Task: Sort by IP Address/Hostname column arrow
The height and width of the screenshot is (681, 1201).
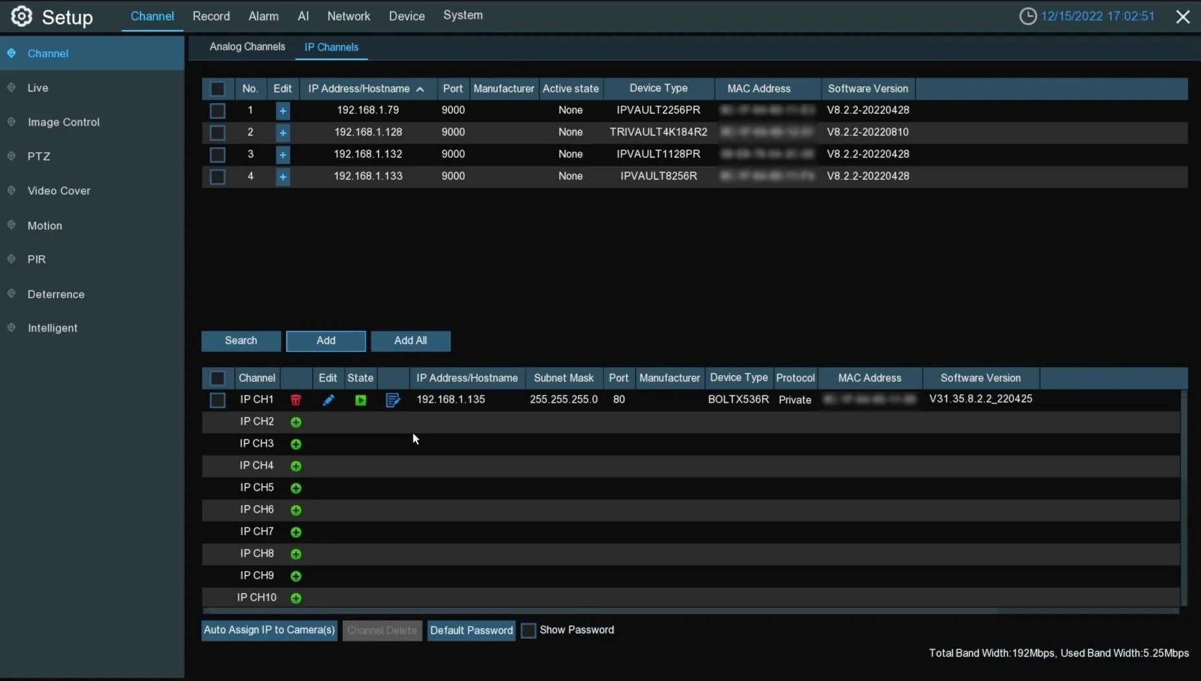Action: pyautogui.click(x=420, y=89)
